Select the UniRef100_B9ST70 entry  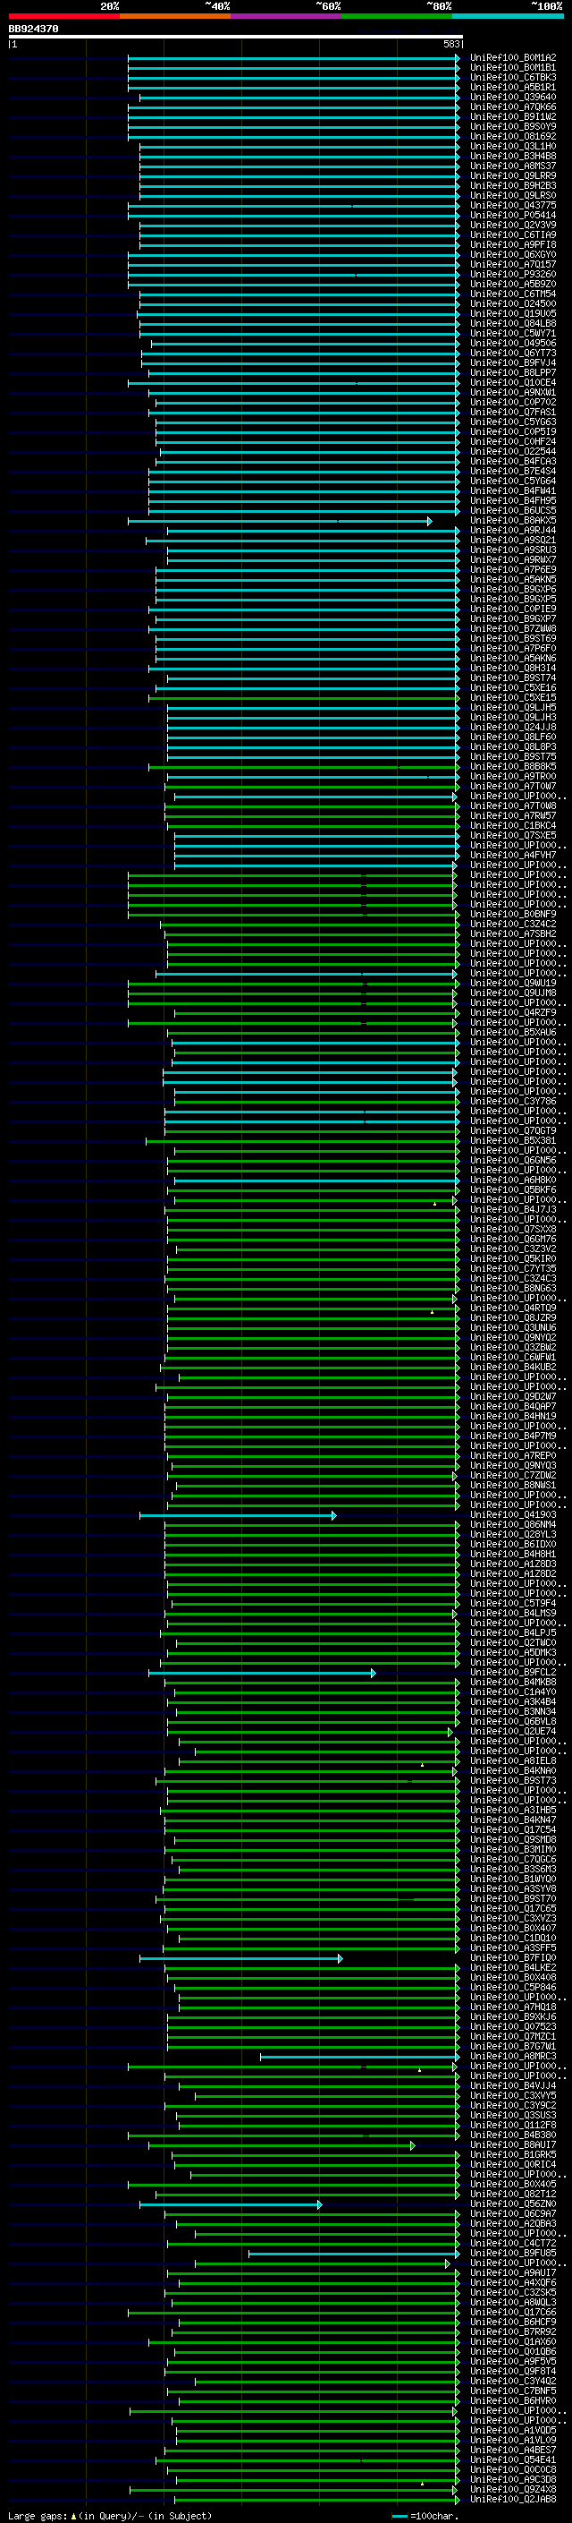pos(512,1899)
